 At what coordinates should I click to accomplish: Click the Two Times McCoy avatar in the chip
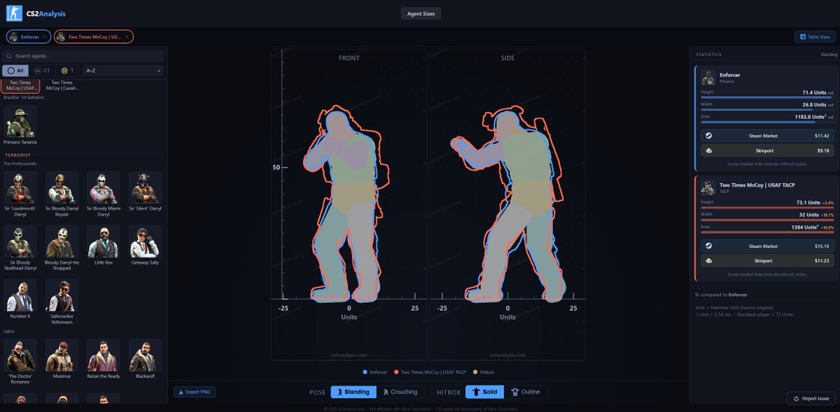[x=62, y=37]
